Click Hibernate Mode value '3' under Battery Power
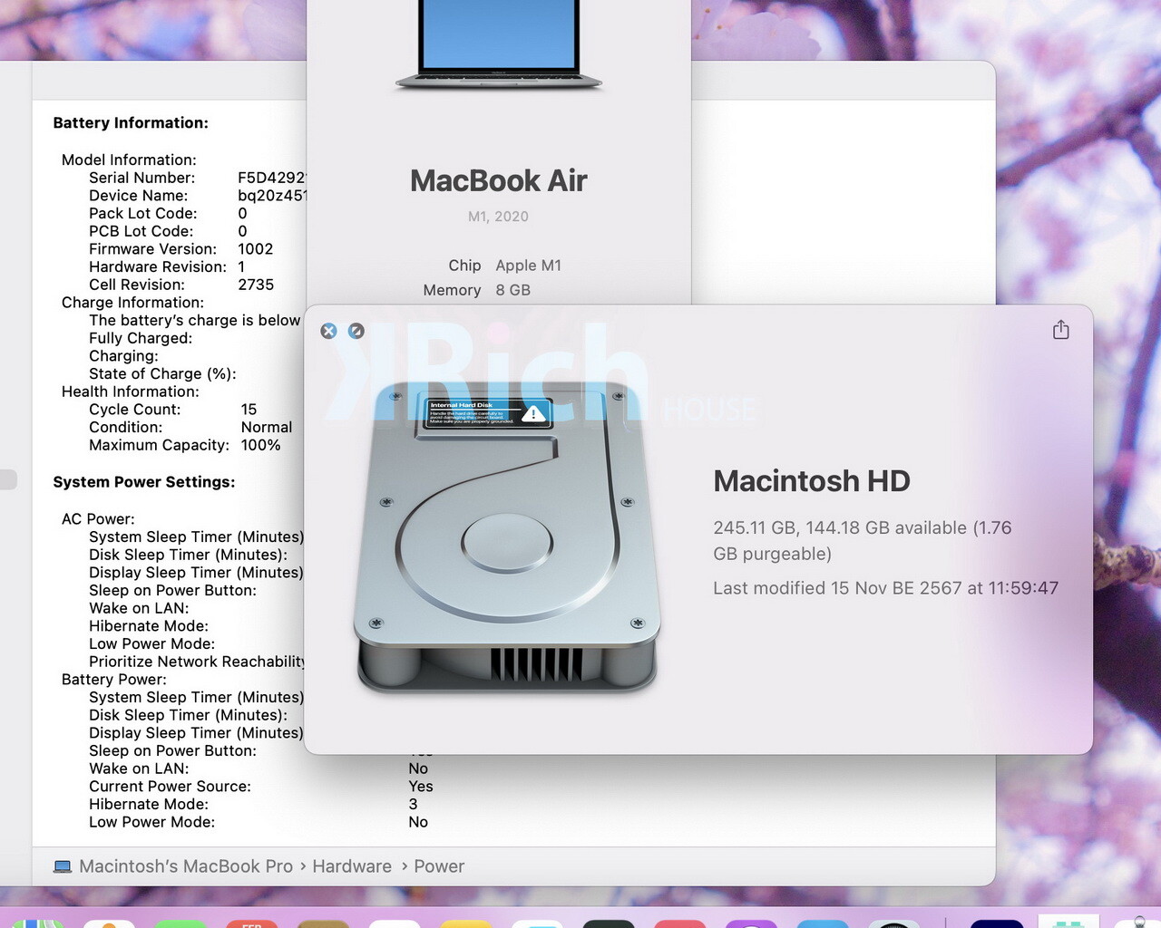 [x=413, y=805]
